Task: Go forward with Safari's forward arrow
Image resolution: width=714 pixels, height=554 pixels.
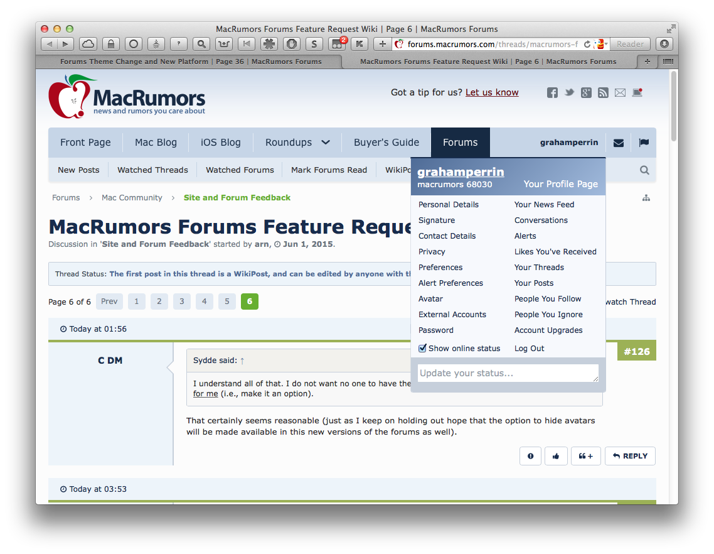Action: [x=66, y=44]
